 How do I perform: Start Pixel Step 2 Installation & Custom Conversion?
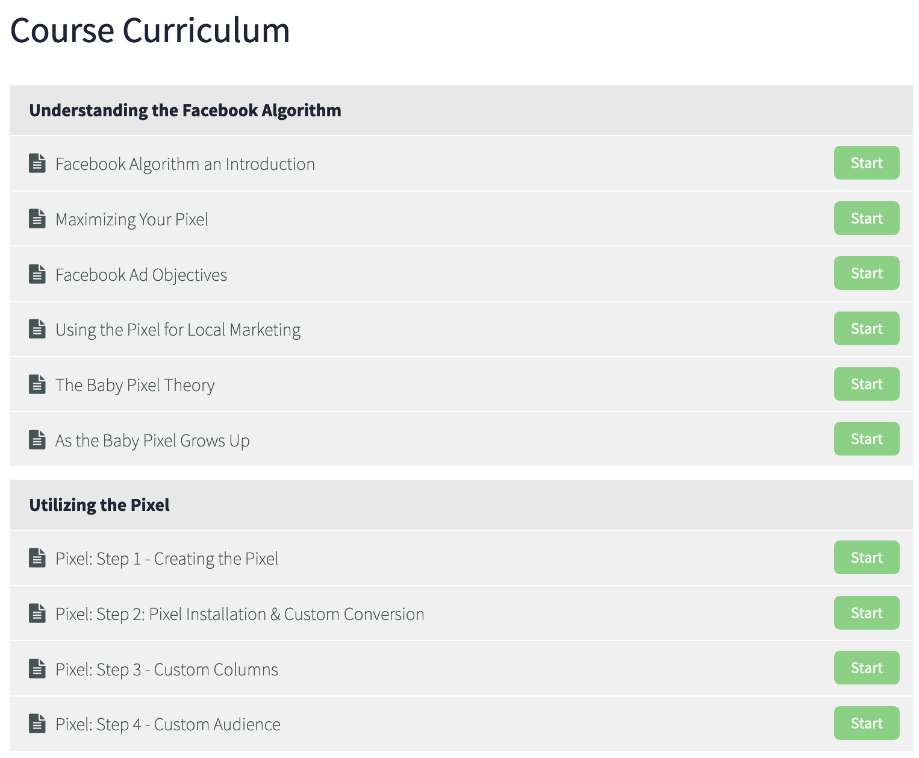867,613
